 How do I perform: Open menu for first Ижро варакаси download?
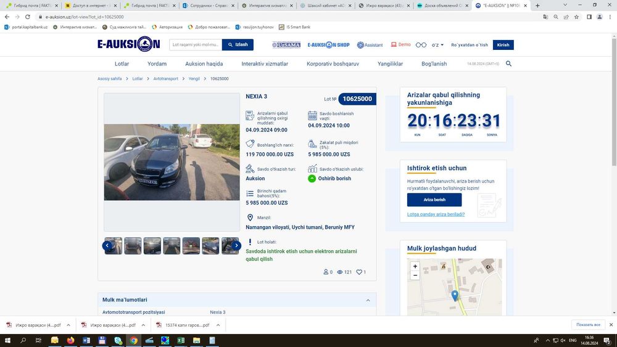68,325
